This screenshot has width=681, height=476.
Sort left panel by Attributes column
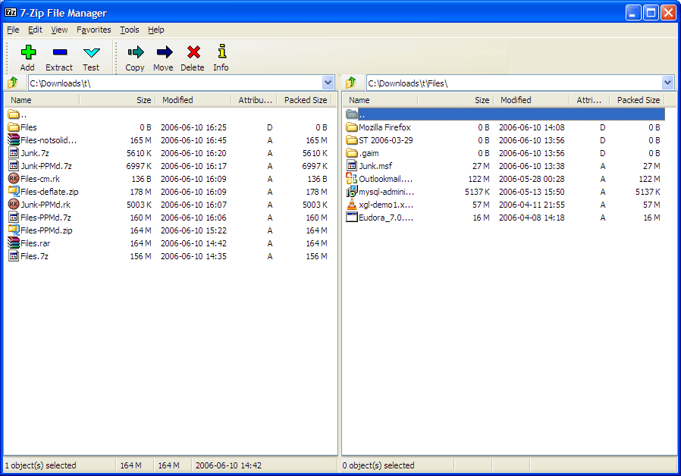tap(255, 100)
